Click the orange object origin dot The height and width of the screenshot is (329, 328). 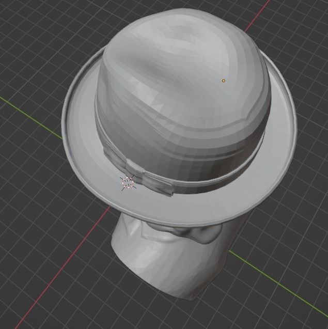coord(224,81)
